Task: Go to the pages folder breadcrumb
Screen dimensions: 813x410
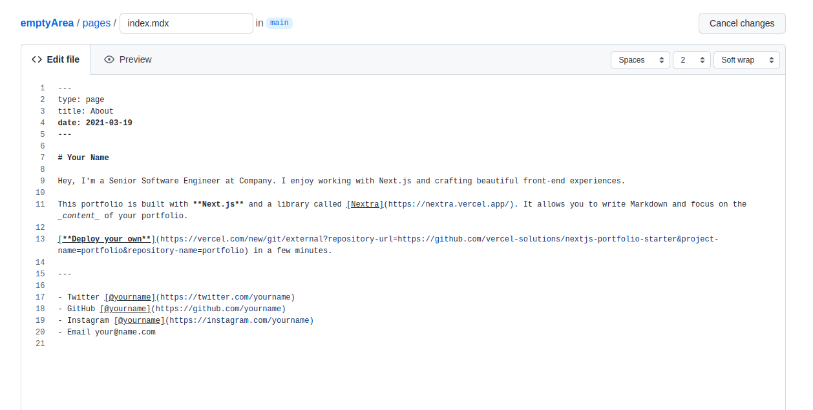Action: click(x=96, y=23)
